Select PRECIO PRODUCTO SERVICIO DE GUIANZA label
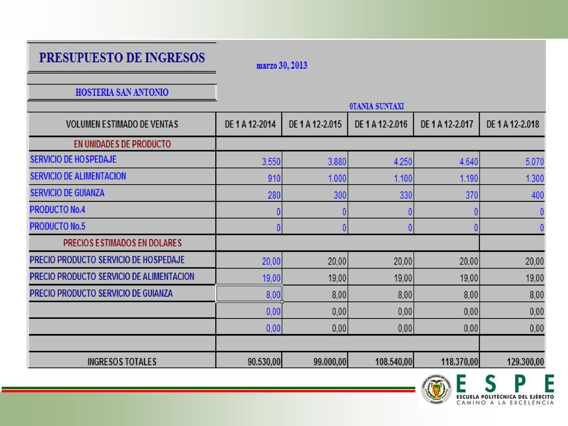The height and width of the screenshot is (426, 568). point(101,293)
